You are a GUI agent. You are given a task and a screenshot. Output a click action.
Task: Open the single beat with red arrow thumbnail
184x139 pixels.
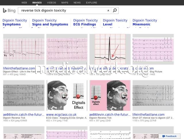point(110,49)
